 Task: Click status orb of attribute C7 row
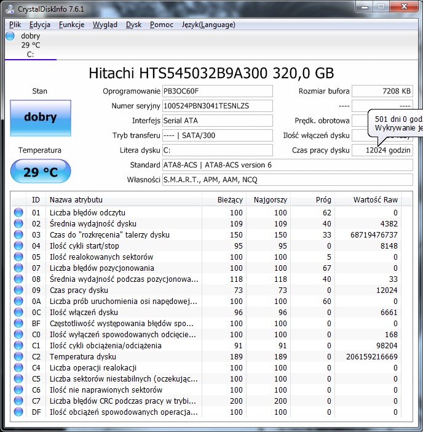(18, 401)
